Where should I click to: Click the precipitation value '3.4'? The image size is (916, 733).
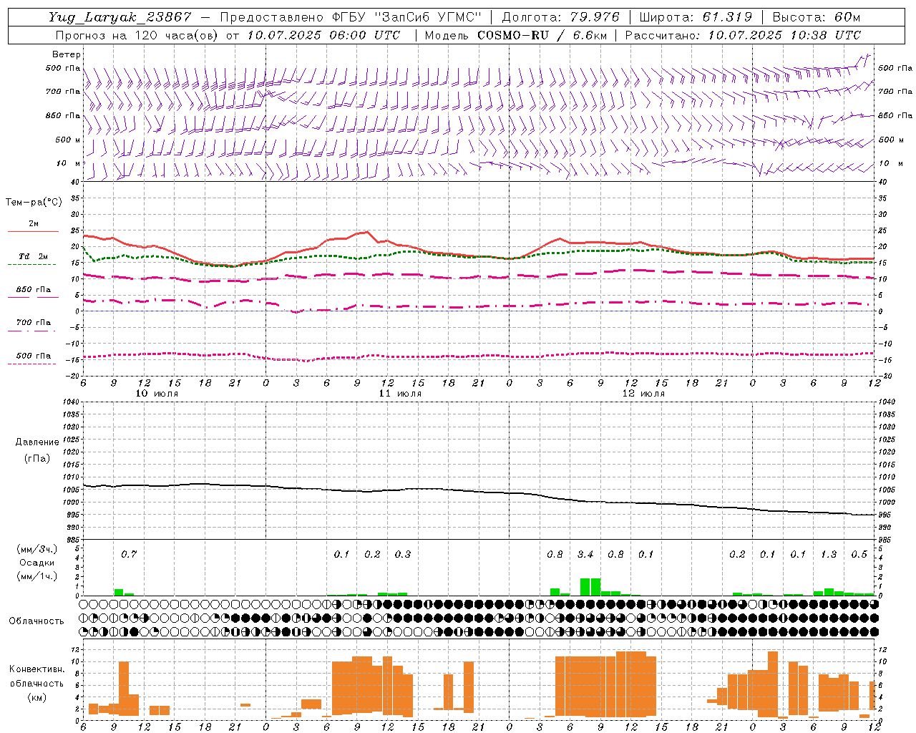pyautogui.click(x=585, y=554)
